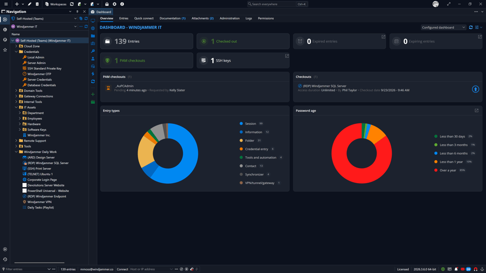Refresh the Windjammer IT vault
486x273 pixels.
[86, 27]
